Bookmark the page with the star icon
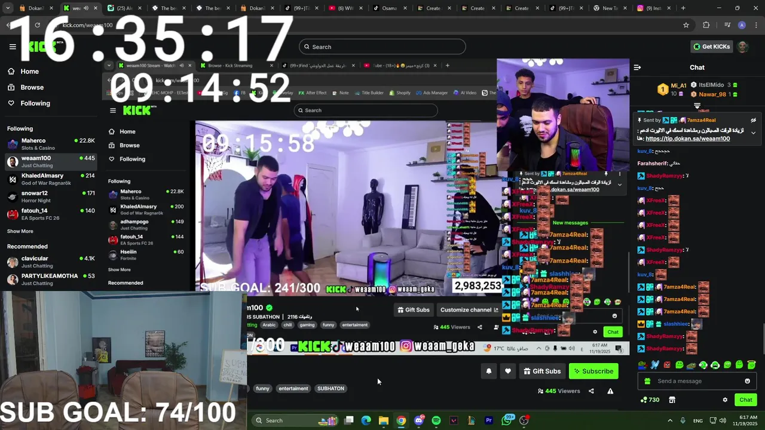This screenshot has width=765, height=430. (x=686, y=25)
